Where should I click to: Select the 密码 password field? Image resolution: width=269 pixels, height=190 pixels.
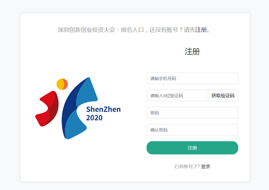point(192,113)
